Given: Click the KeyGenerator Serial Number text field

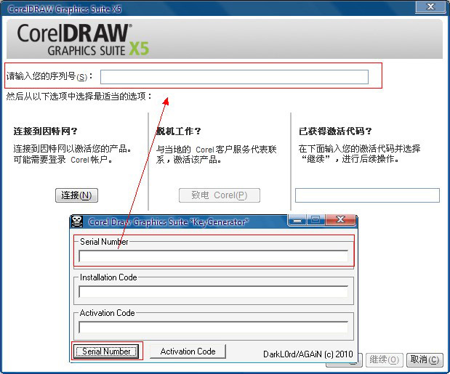Looking at the screenshot, I should [x=213, y=256].
